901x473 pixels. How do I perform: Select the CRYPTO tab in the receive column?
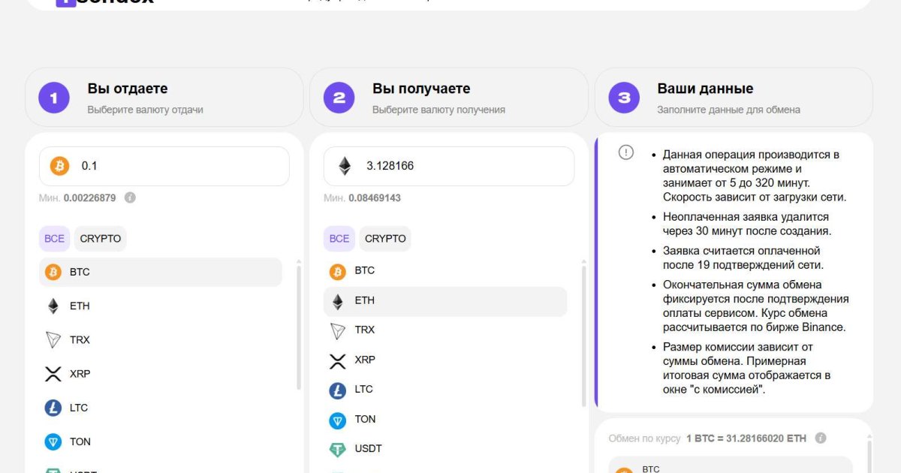[x=385, y=239]
